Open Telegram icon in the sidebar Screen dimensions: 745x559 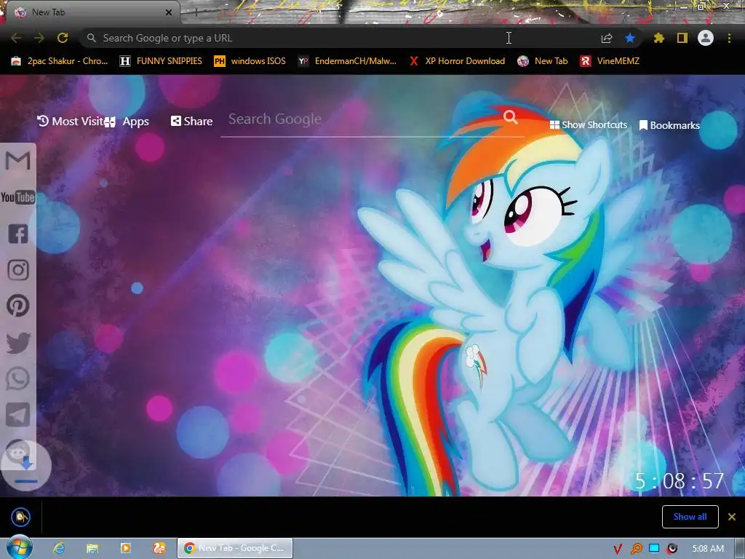point(18,414)
